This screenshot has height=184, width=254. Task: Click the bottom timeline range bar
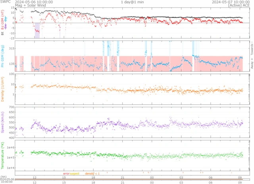coord(131,179)
